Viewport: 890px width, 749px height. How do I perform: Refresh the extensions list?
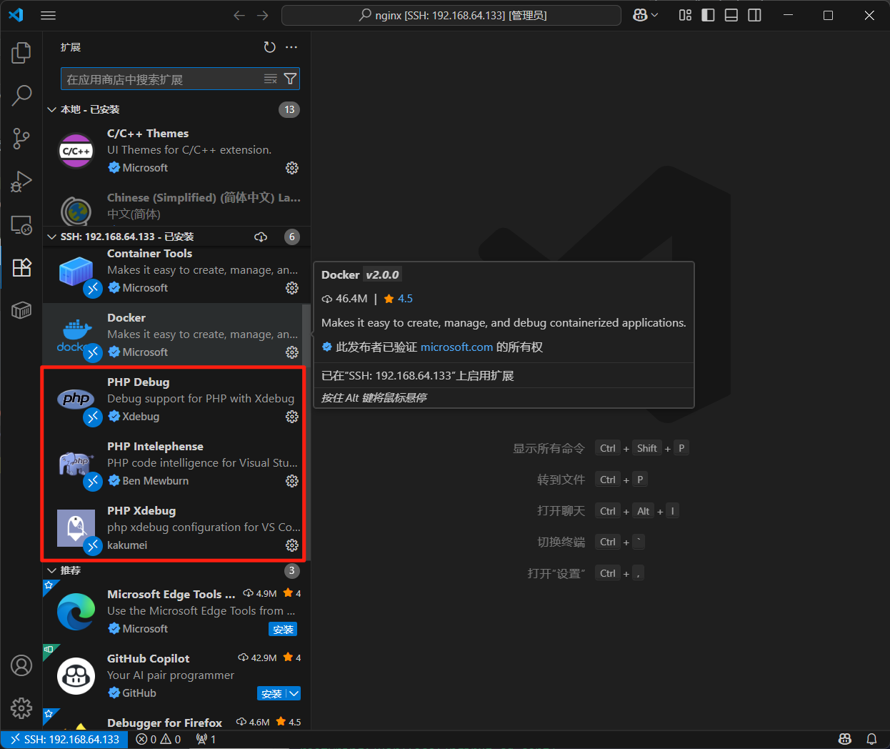click(x=269, y=47)
